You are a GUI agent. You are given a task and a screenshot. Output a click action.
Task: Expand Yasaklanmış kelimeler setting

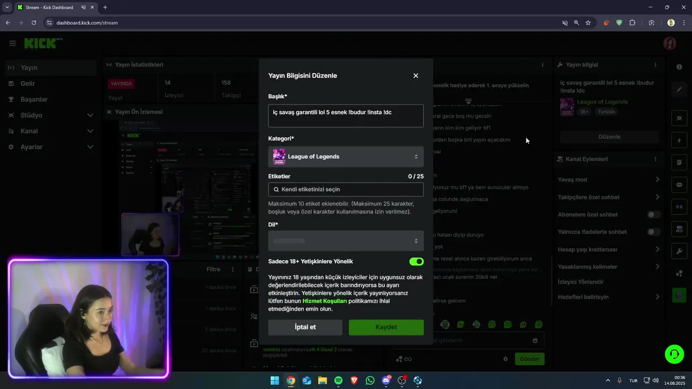click(x=609, y=267)
